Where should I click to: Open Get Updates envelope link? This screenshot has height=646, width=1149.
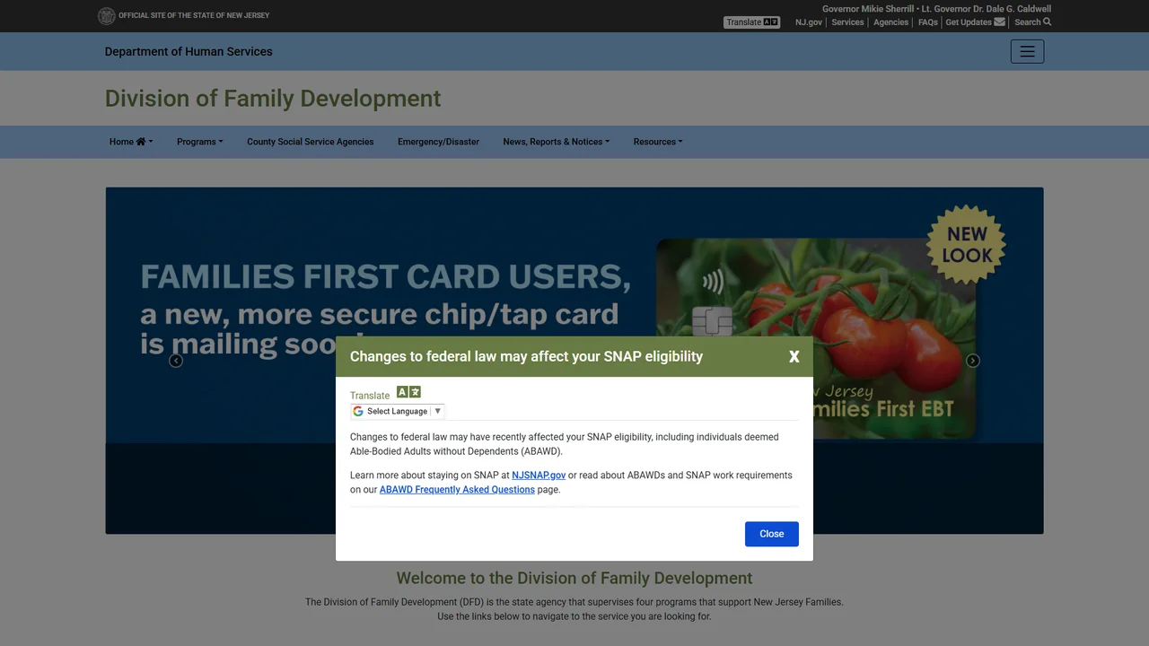(975, 22)
